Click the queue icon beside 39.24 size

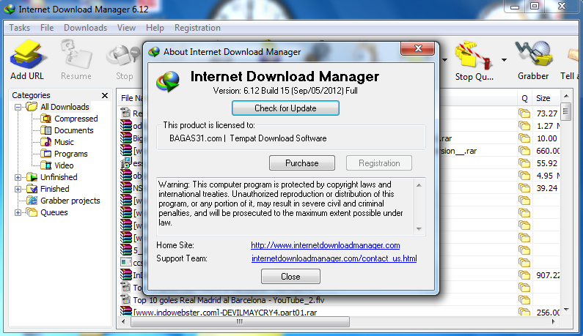(524, 188)
